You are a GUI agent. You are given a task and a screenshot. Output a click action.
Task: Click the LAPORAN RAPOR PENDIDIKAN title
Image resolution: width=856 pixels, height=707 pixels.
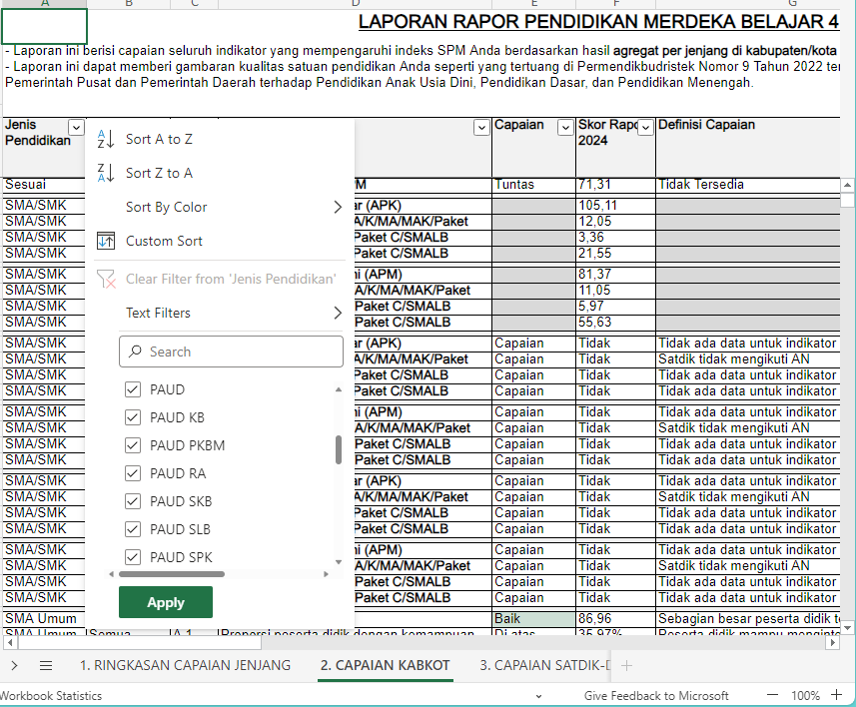598,22
